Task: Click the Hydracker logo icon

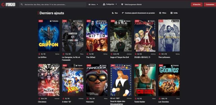Action: click(x=3, y=4)
